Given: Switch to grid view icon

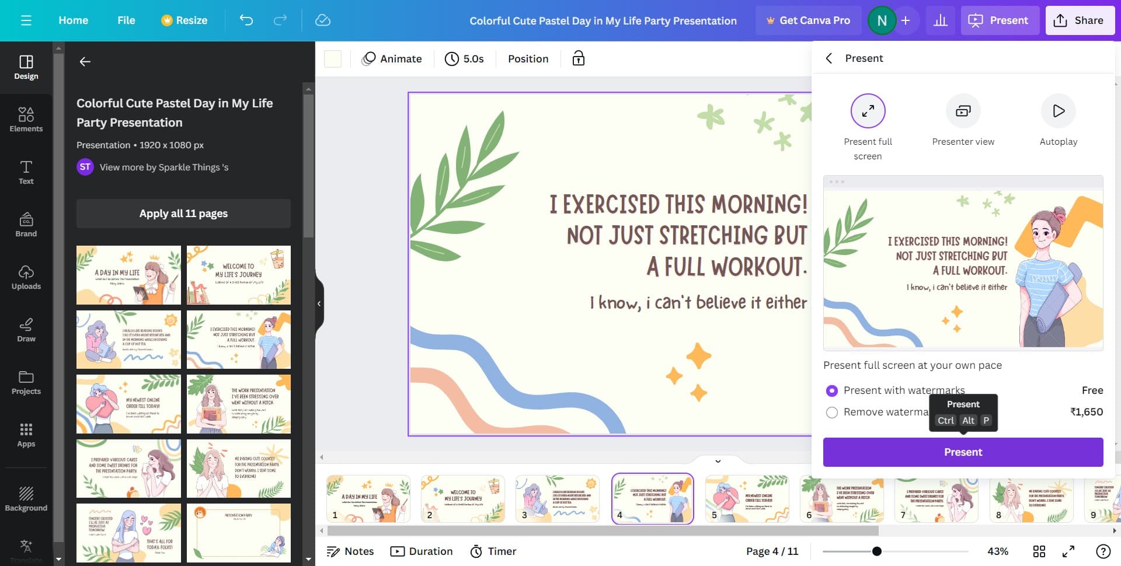Looking at the screenshot, I should [1039, 551].
